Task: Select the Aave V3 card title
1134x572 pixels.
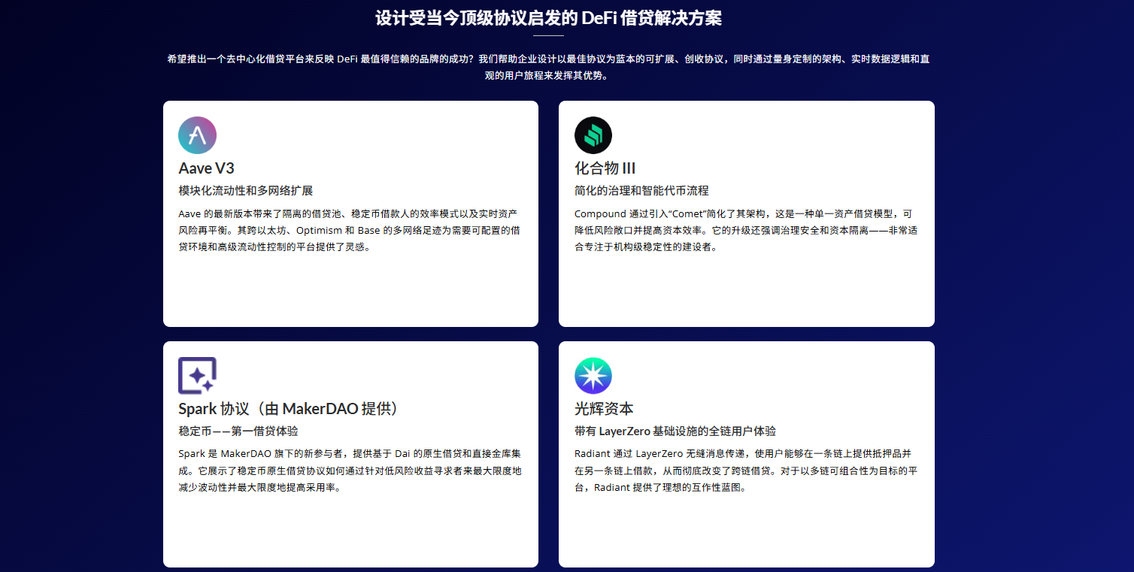Action: [x=207, y=168]
